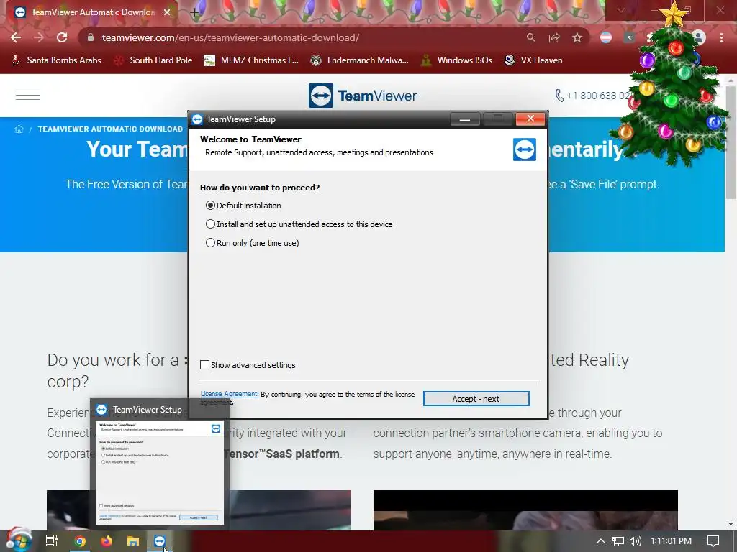Open Firefox from taskbar
Viewport: 737px width, 552px height.
(107, 541)
